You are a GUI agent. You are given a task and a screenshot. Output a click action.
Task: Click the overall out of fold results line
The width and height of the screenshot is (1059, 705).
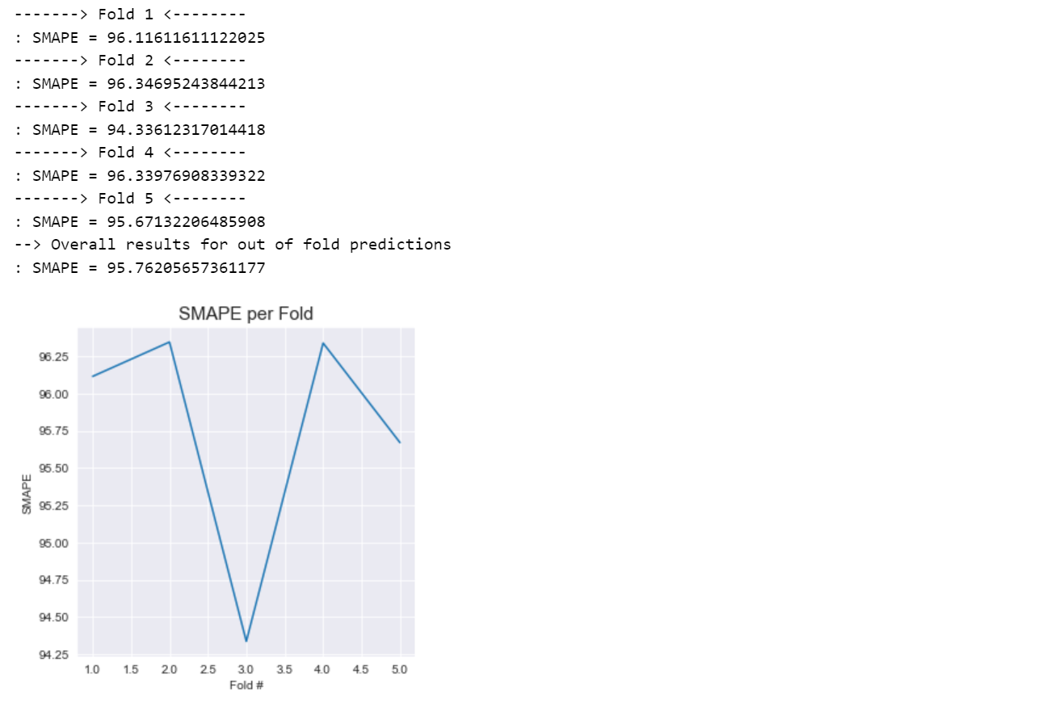tap(233, 245)
